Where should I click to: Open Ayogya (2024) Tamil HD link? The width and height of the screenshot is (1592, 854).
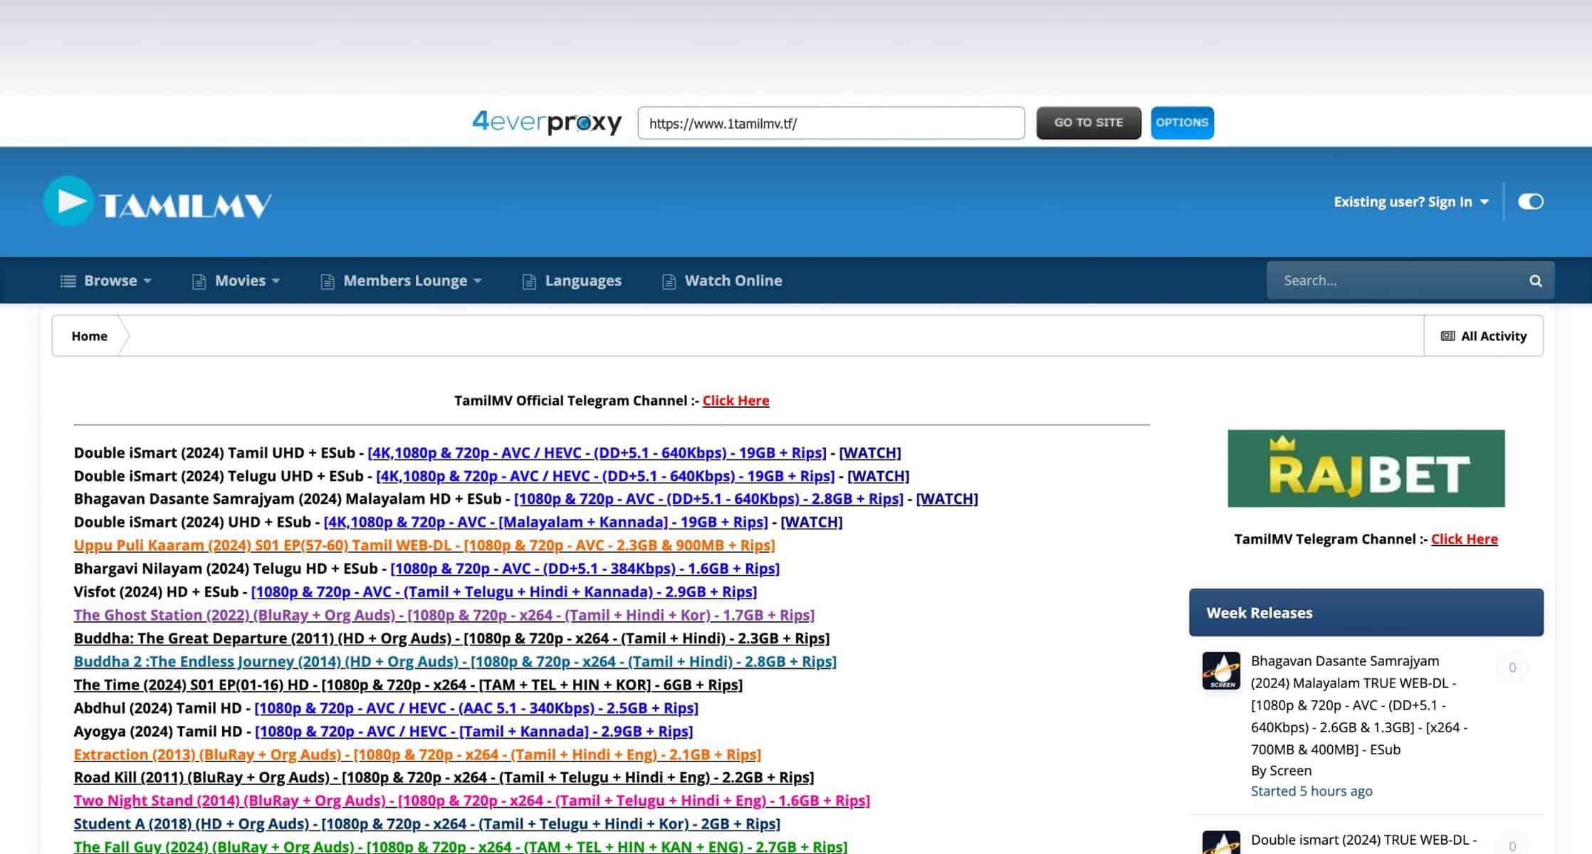coord(473,732)
